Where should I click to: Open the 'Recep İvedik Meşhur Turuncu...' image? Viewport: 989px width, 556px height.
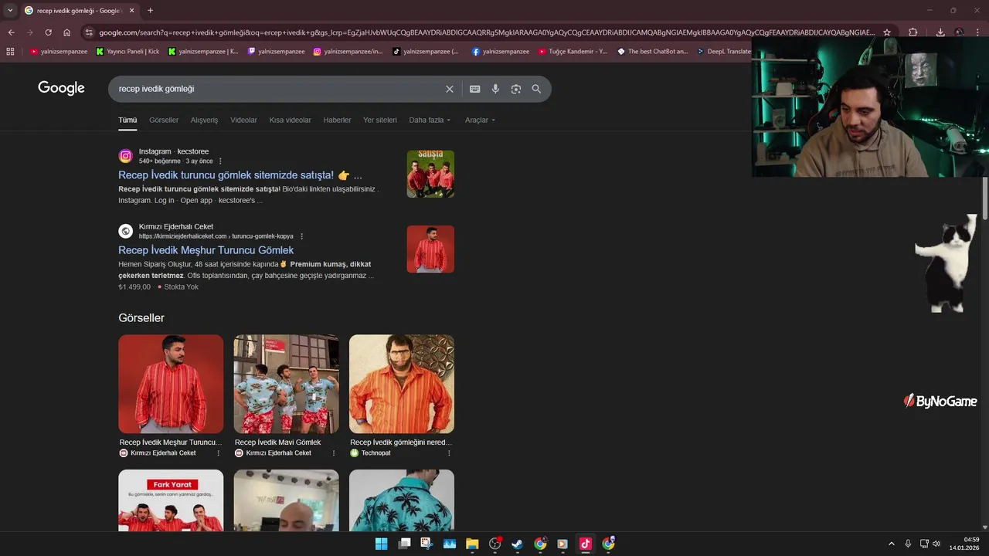tap(171, 384)
